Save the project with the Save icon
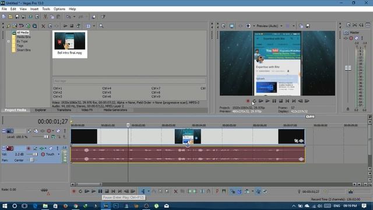This screenshot has width=373, height=210. tap(17, 17)
